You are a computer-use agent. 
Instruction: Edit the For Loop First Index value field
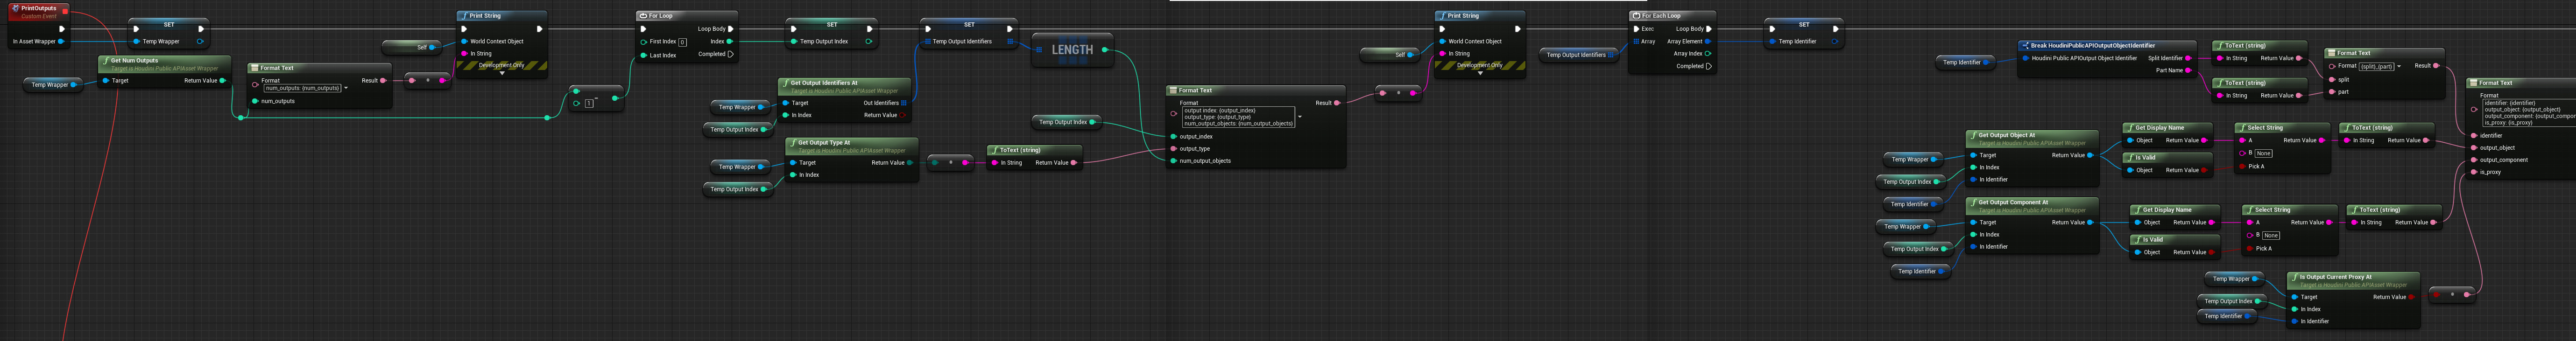click(x=683, y=42)
